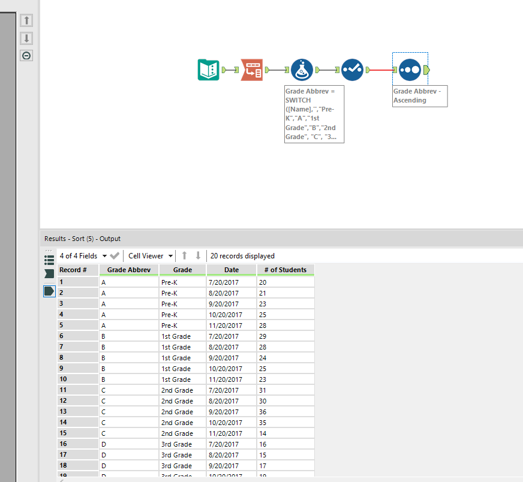Click Date cell 11/20/2017 in record 5

point(232,326)
